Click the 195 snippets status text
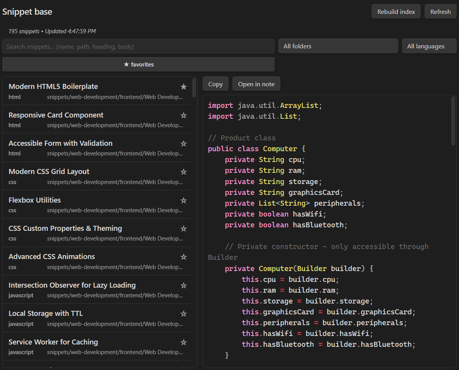Viewport: 459px width, 370px height. (52, 31)
